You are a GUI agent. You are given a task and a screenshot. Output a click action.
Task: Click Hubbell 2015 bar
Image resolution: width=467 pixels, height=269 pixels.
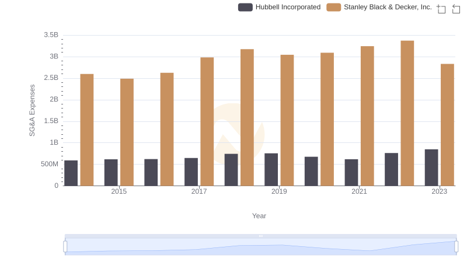(111, 173)
